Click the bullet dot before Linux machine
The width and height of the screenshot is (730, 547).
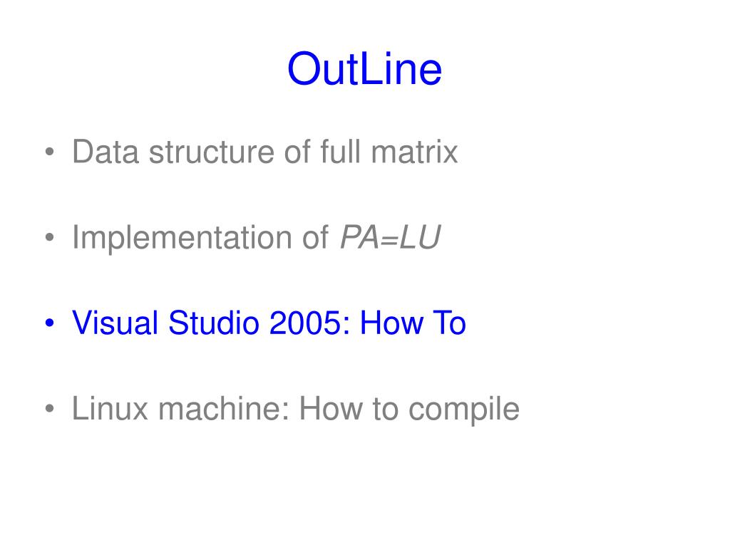tap(49, 408)
